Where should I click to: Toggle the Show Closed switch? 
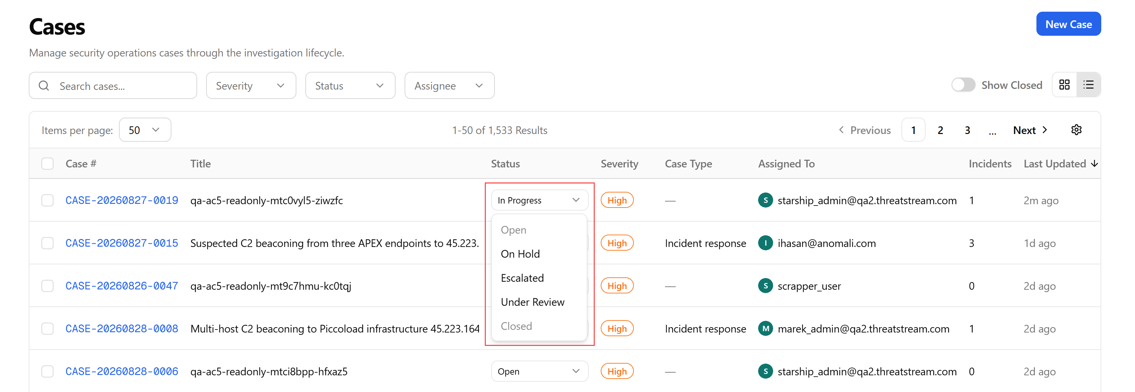click(x=963, y=85)
